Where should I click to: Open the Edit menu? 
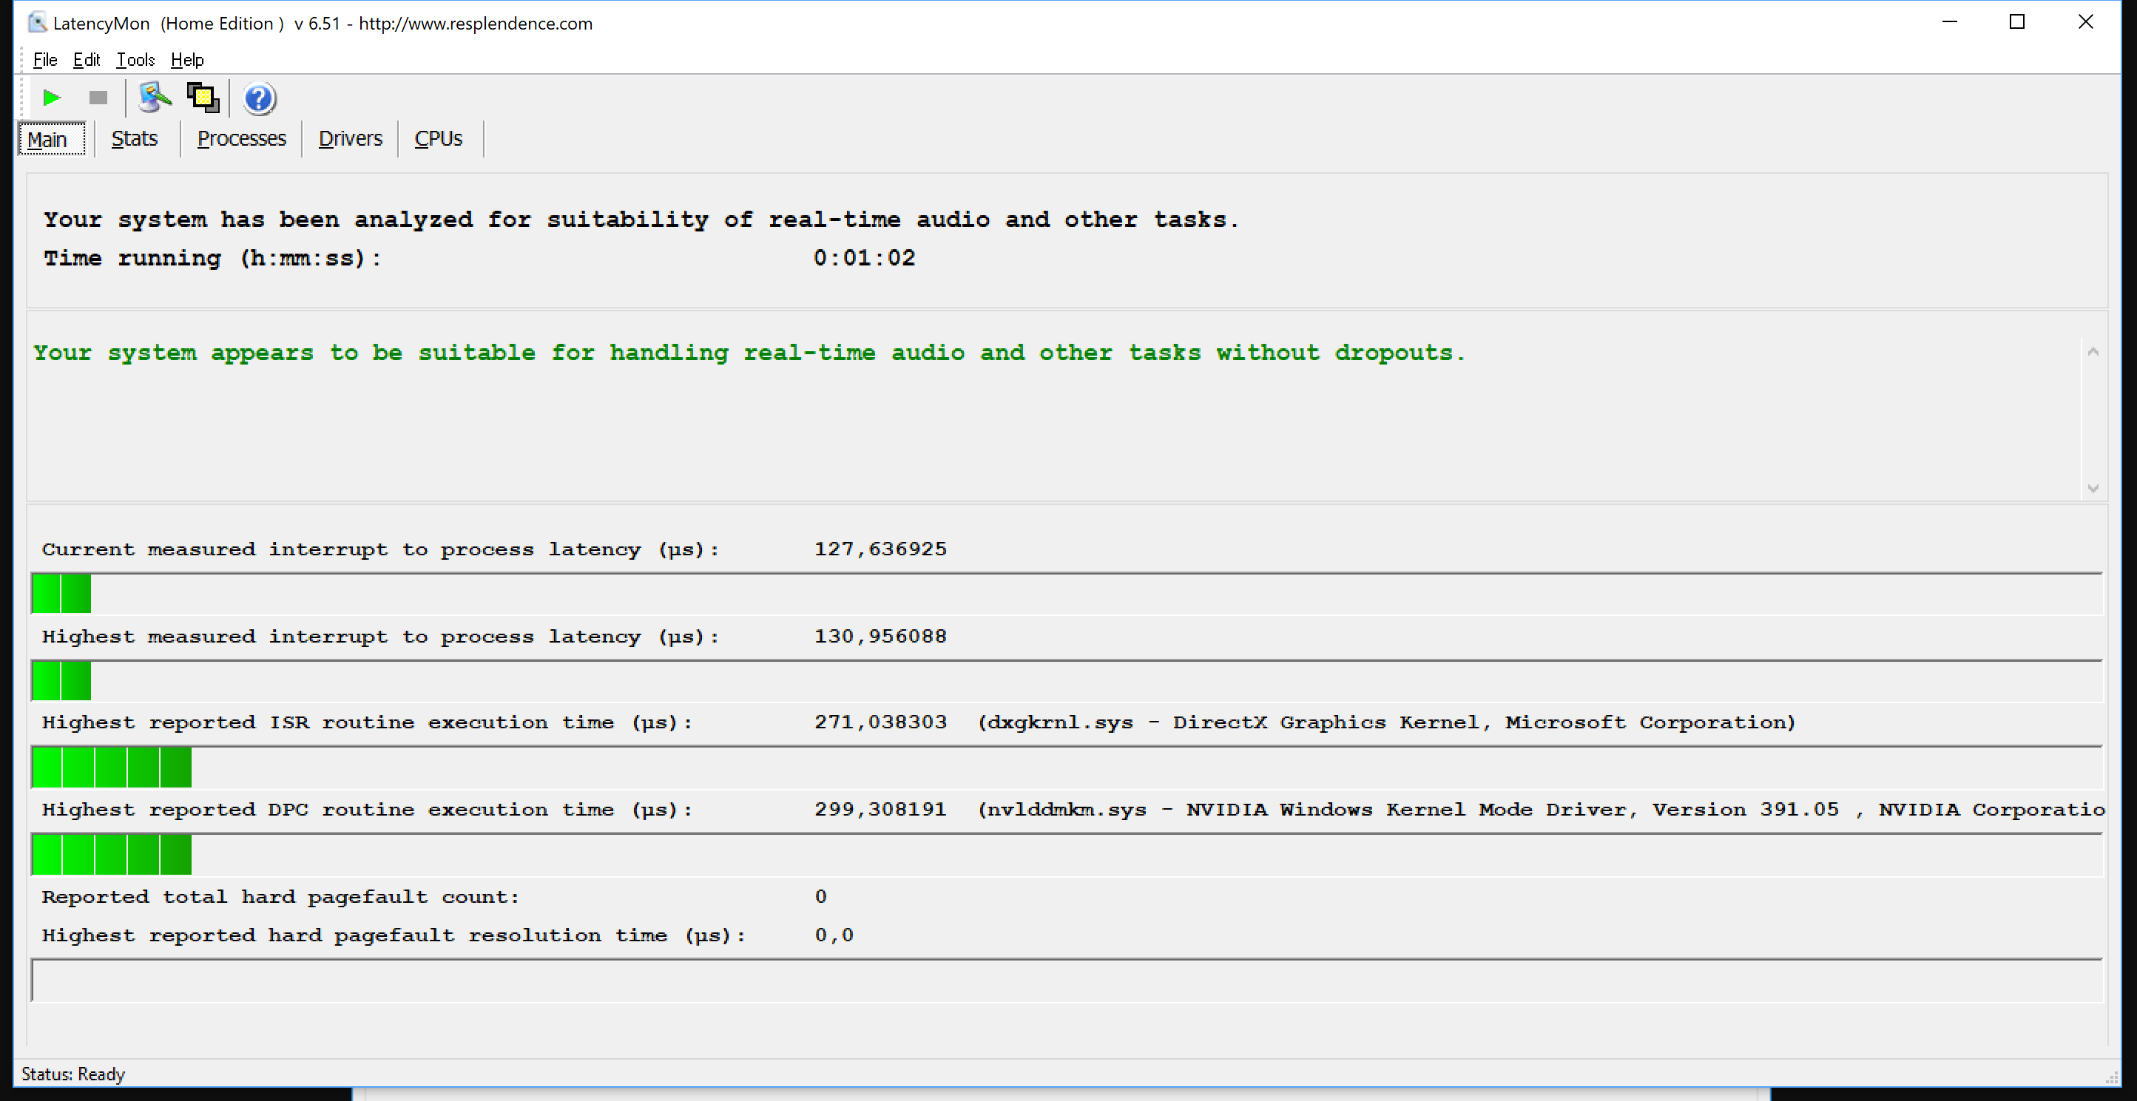pyautogui.click(x=87, y=60)
